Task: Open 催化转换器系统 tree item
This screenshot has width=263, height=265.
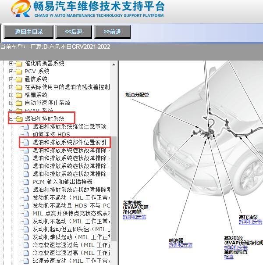Action: pyautogui.click(x=45, y=63)
